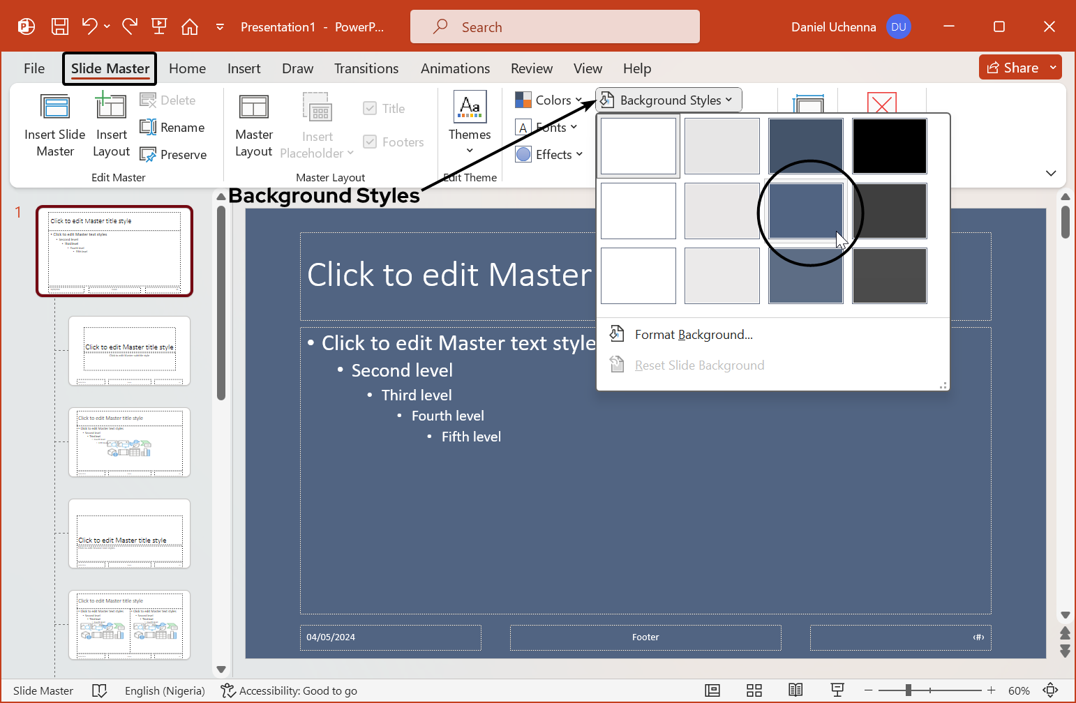The width and height of the screenshot is (1076, 703).
Task: Click the Save icon in title bar
Action: click(x=60, y=27)
